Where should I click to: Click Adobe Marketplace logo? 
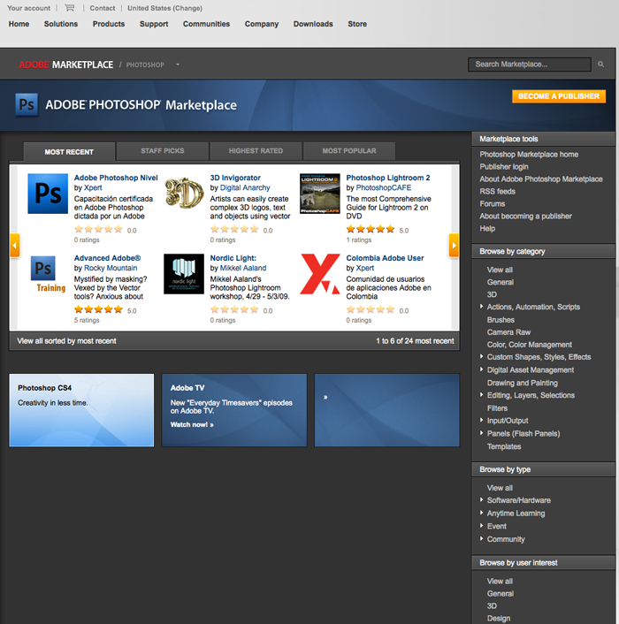66,65
